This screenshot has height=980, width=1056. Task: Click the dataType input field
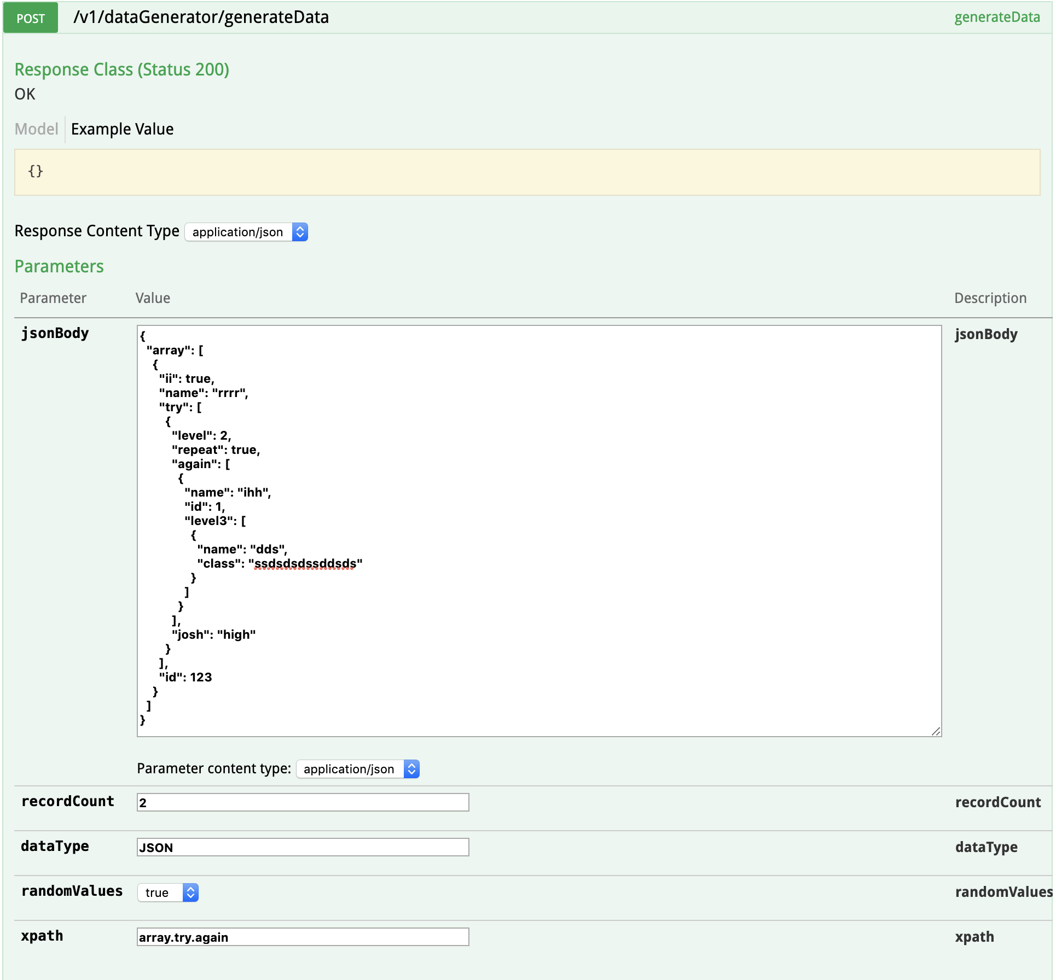coord(303,847)
